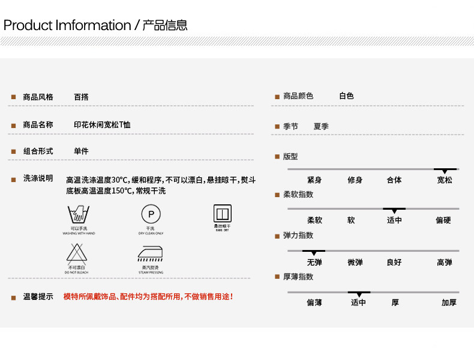Viewport: 474px width, 351px height.
Task: Click the 版型 slider marker at 宽松
Action: point(445,171)
